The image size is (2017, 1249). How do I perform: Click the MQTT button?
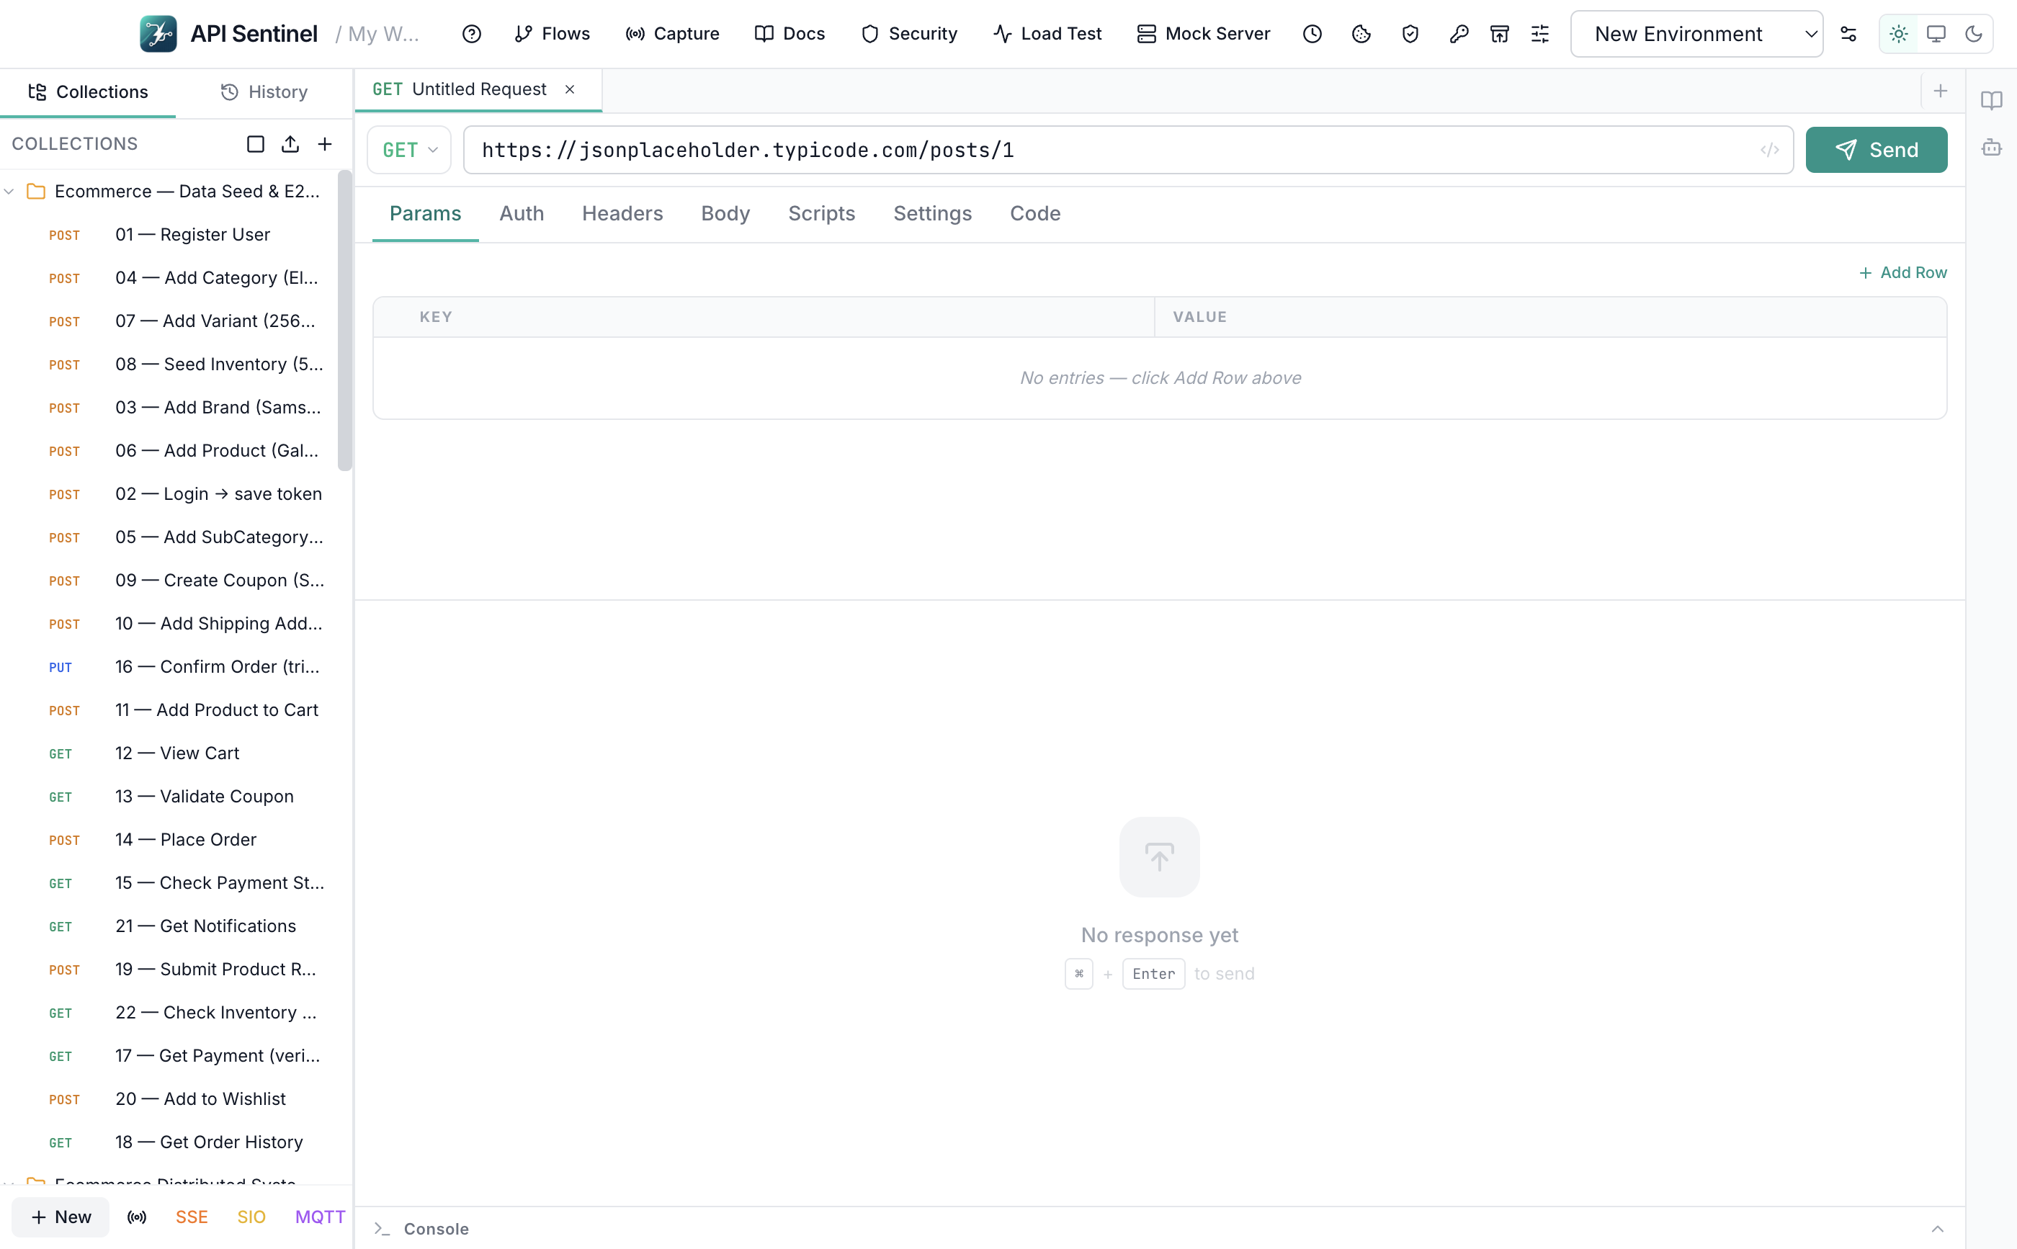[321, 1217]
